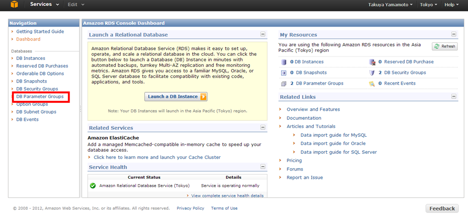The image size is (468, 216).
Task: Click the Recent Events magnifier icon
Action: click(x=372, y=84)
